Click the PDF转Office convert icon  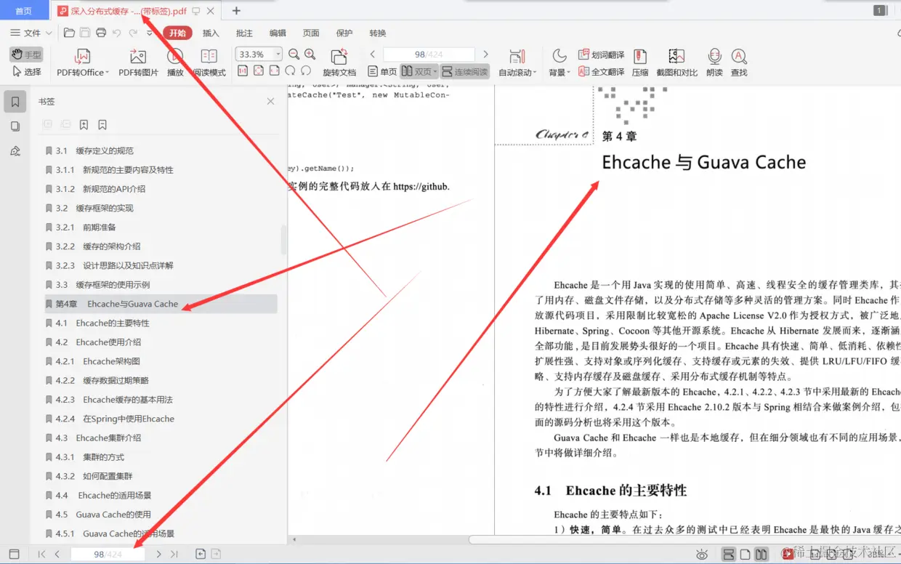pos(83,57)
